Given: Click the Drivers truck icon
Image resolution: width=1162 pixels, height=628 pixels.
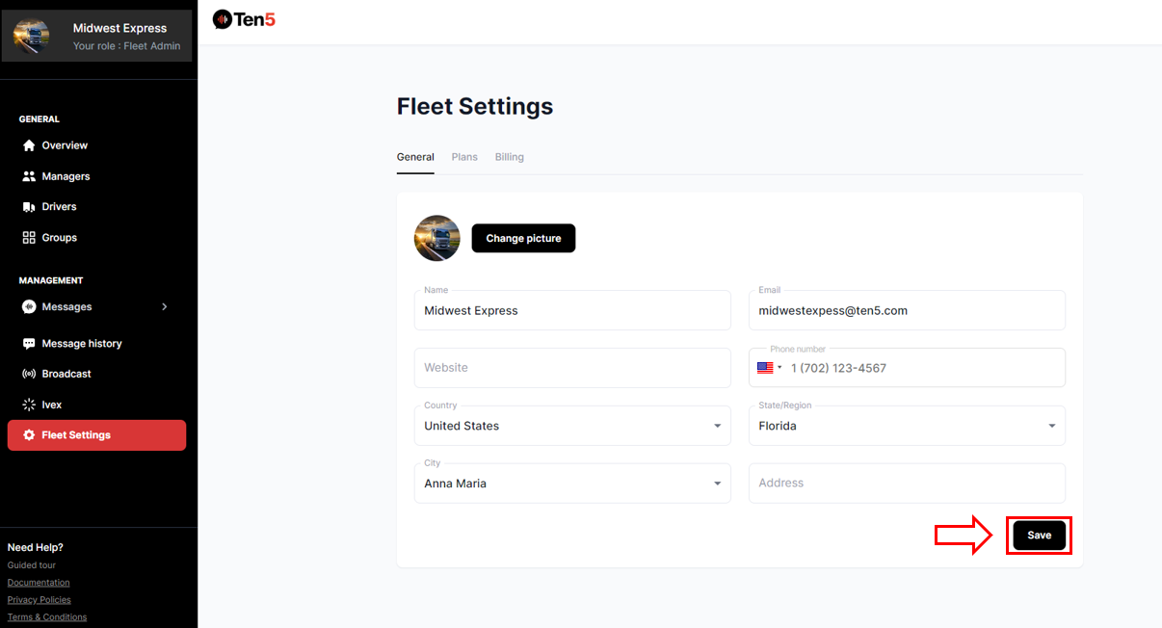Looking at the screenshot, I should (29, 207).
